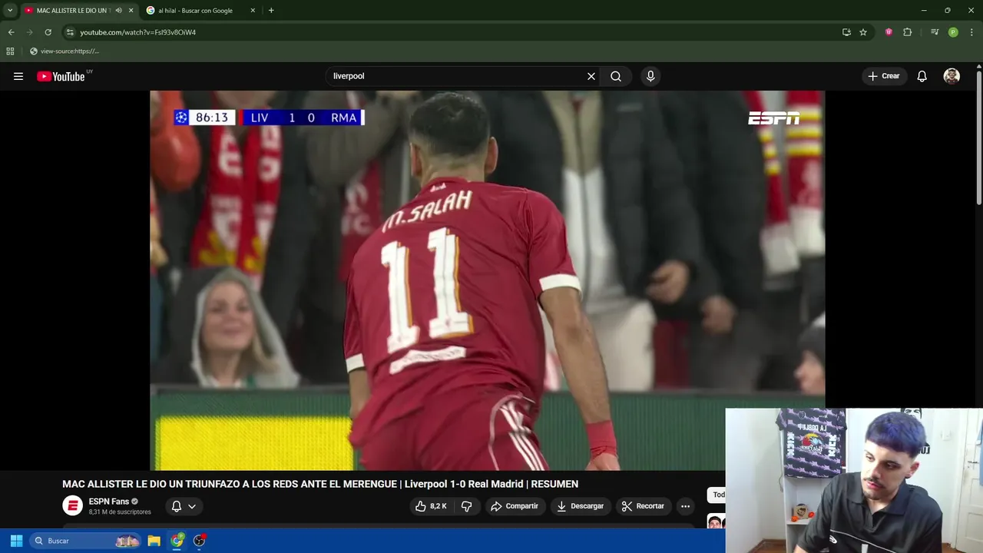Open YouTube account avatar menu
The image size is (983, 553).
point(952,76)
